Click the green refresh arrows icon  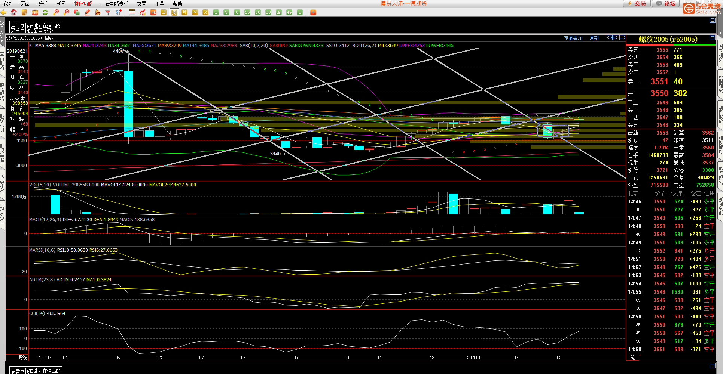click(x=45, y=12)
